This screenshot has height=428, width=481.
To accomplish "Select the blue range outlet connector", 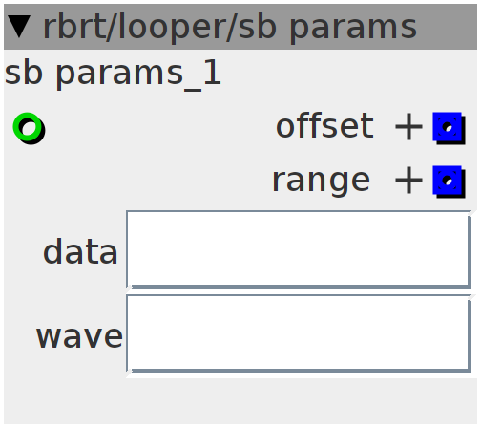I will click(449, 182).
